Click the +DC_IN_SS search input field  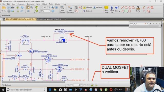[137, 24]
